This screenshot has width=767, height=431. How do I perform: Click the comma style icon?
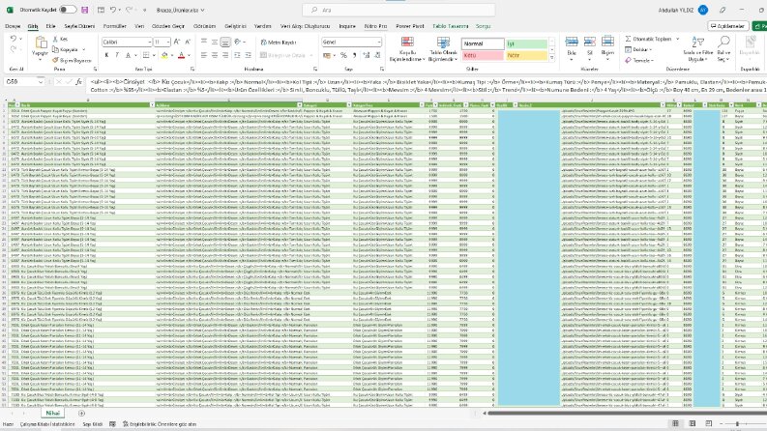(354, 55)
